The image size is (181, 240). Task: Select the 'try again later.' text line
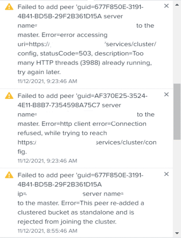[39, 72]
